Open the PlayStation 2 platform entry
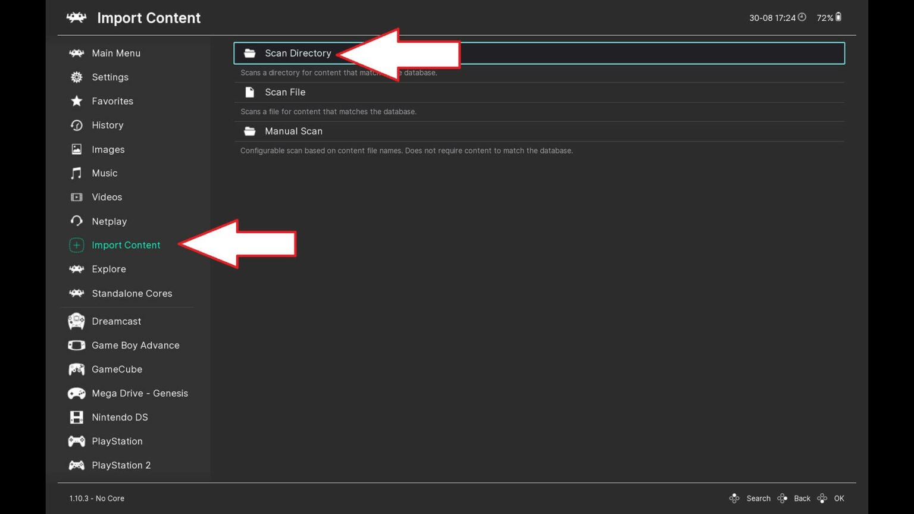This screenshot has height=514, width=914. (121, 465)
